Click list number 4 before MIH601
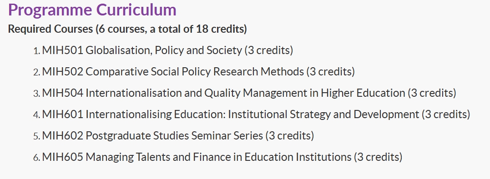Viewport: 490px width, 179px height. (36, 115)
